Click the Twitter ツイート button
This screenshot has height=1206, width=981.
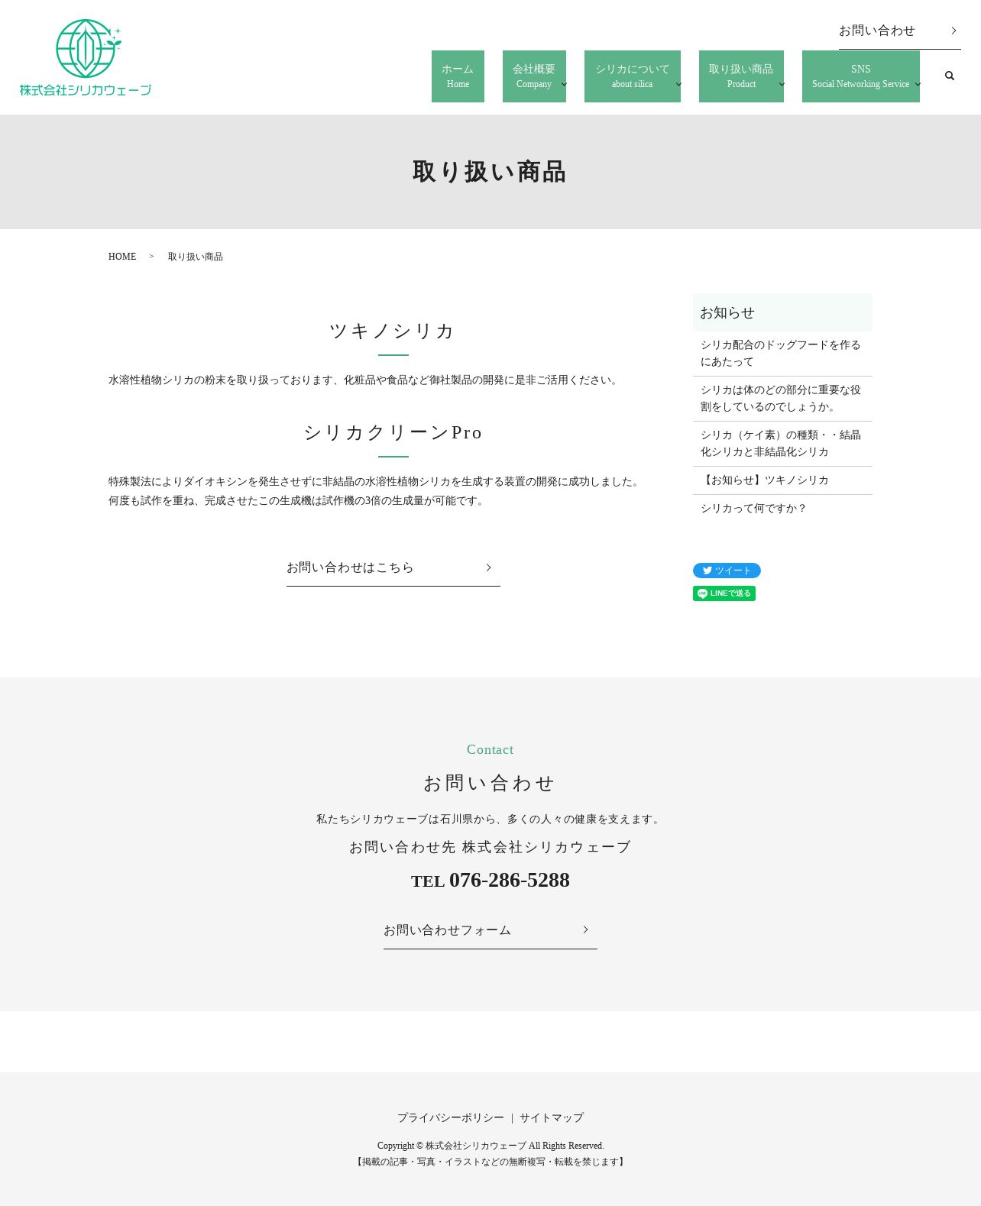coord(727,571)
